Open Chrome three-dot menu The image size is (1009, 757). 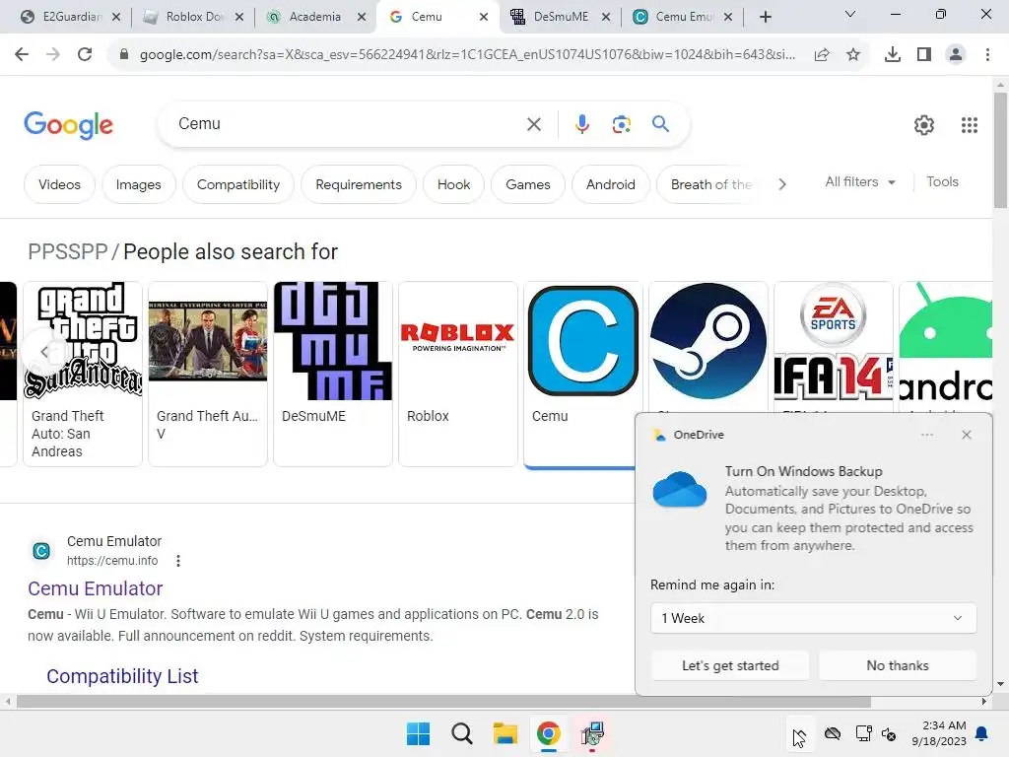(987, 55)
